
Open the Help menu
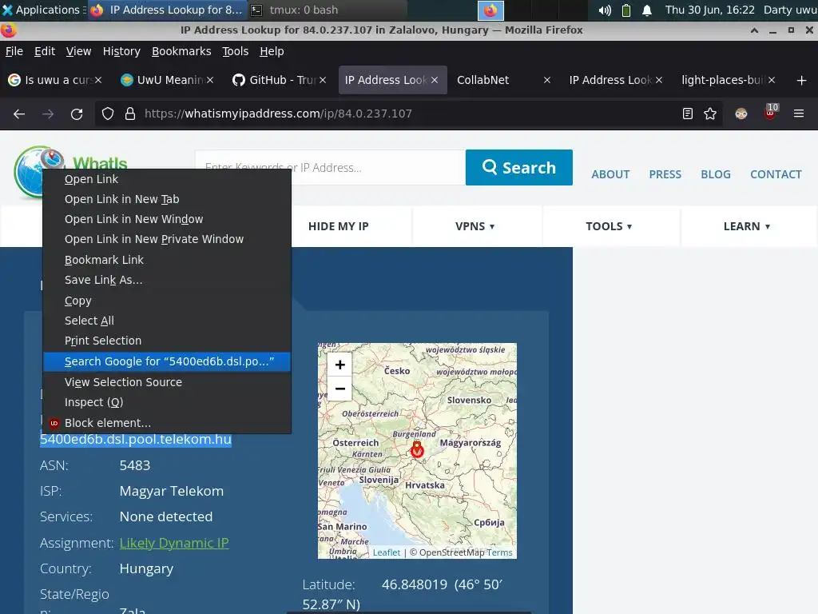coord(272,51)
